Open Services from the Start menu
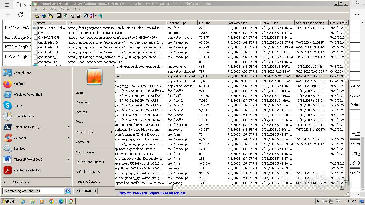The image size is (365, 205). [36, 149]
